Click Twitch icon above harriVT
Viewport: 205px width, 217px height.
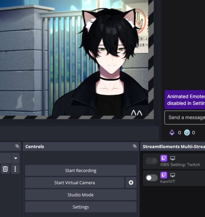(164, 175)
